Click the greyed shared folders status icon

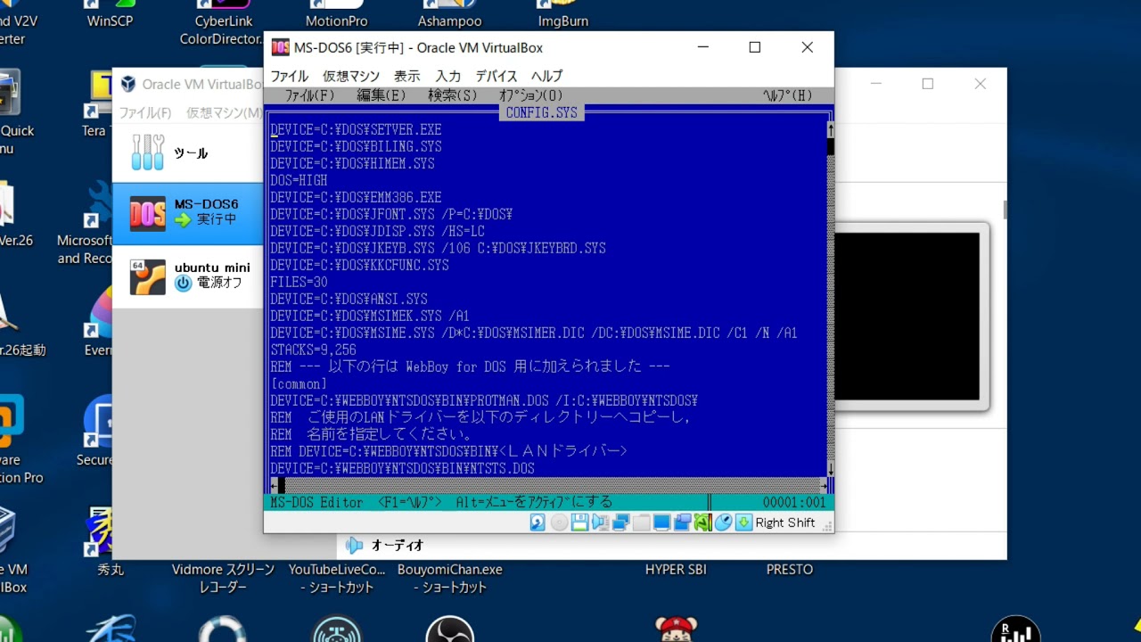(x=641, y=523)
